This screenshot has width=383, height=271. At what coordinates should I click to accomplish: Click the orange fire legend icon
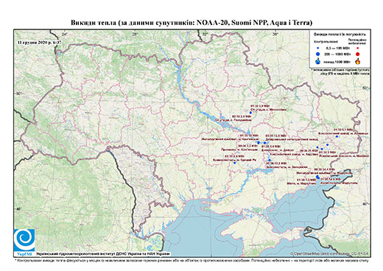[358, 61]
